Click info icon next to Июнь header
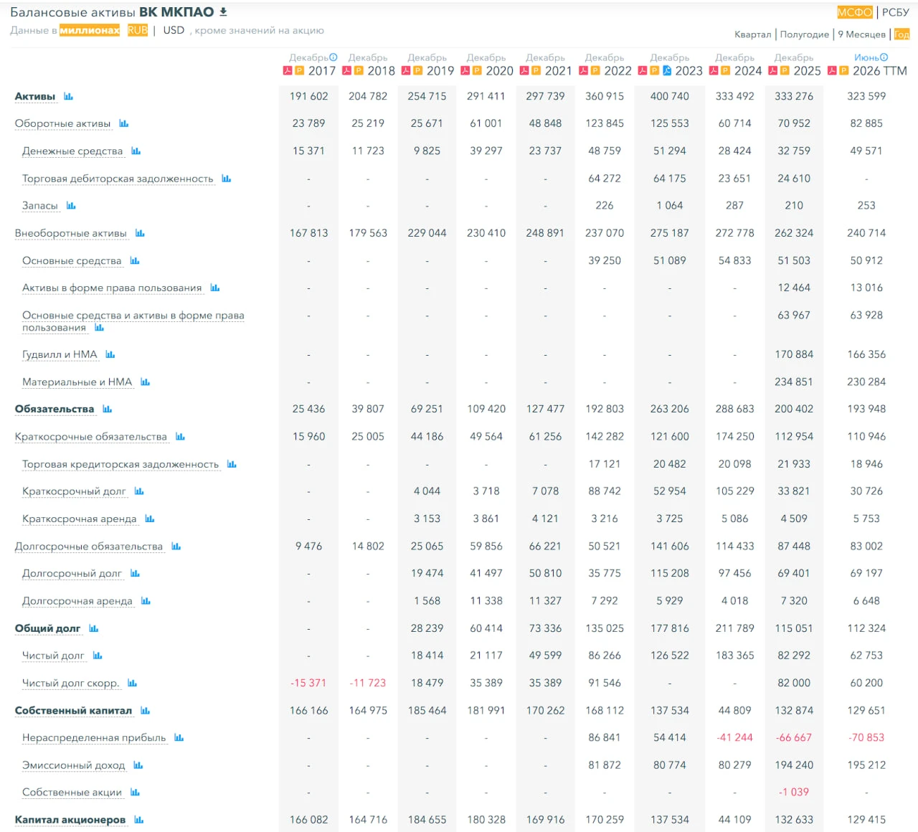The width and height of the screenshot is (918, 832). pos(884,57)
